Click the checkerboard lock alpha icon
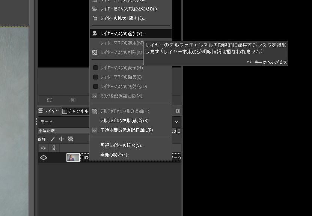This screenshot has height=216, width=312. [x=70, y=139]
